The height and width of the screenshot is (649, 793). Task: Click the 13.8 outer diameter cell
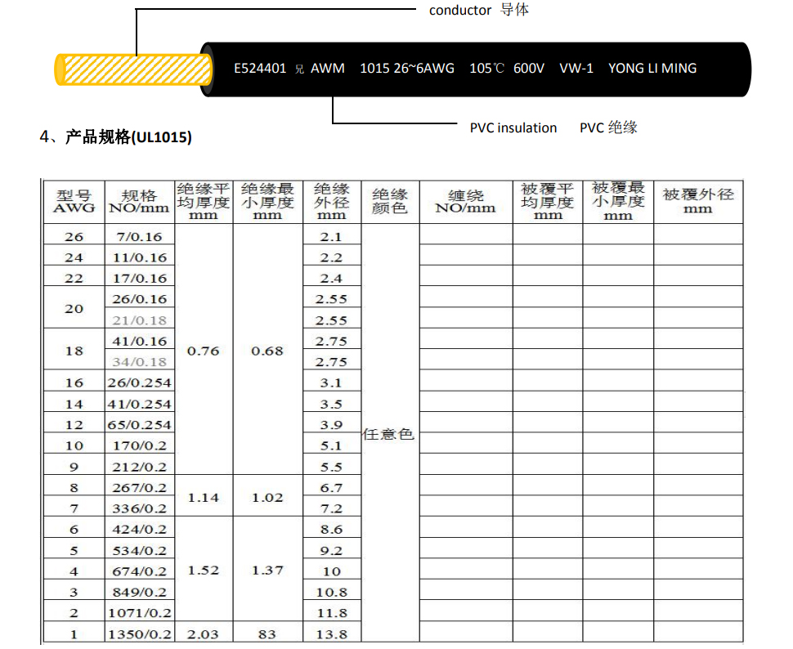(x=331, y=634)
